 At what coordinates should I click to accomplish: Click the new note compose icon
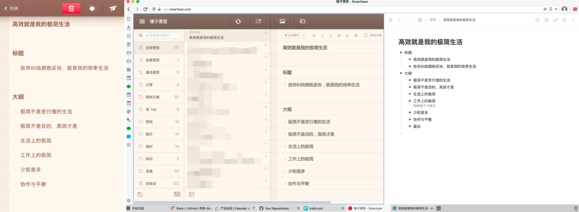[x=258, y=22]
